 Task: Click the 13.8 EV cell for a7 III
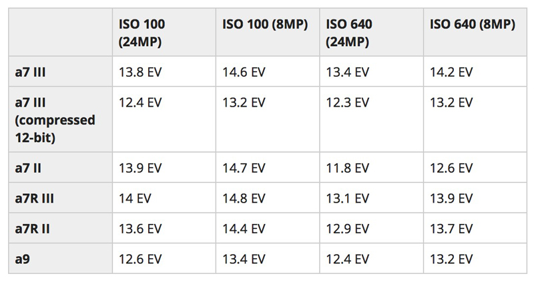164,71
